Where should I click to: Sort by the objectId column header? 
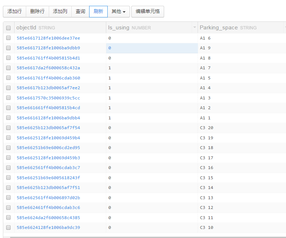(x=60, y=28)
